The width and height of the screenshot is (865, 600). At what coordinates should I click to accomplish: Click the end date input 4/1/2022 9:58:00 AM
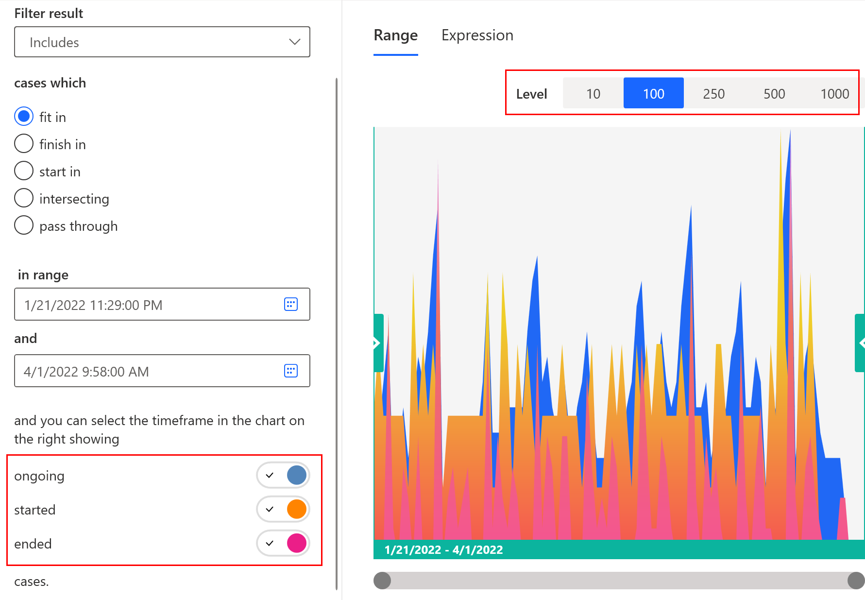click(x=162, y=371)
